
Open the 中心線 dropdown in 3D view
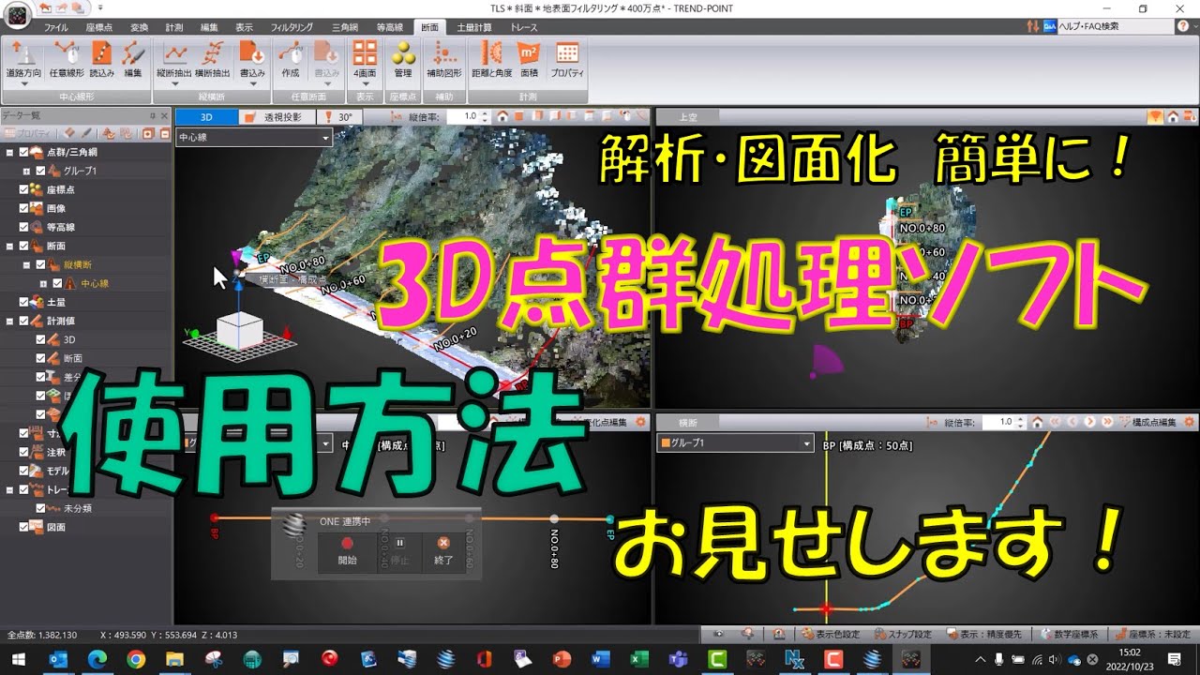tap(254, 137)
